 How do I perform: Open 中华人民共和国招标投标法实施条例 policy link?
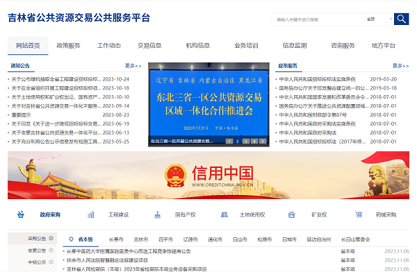pyautogui.click(x=317, y=79)
